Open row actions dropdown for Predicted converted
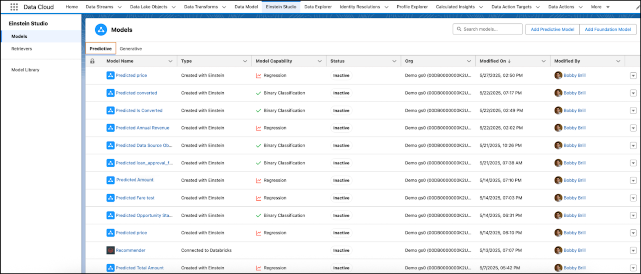Image resolution: width=641 pixels, height=274 pixels. (x=633, y=93)
